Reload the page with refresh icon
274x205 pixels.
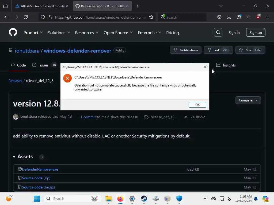(26, 17)
